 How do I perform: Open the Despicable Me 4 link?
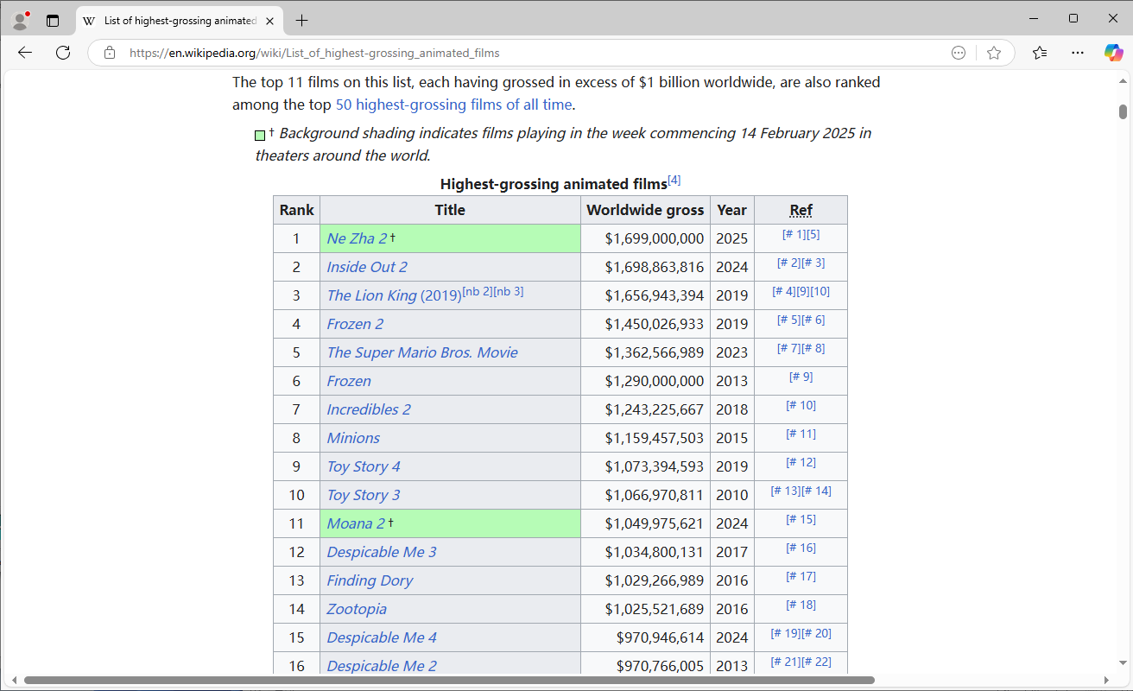tap(382, 637)
